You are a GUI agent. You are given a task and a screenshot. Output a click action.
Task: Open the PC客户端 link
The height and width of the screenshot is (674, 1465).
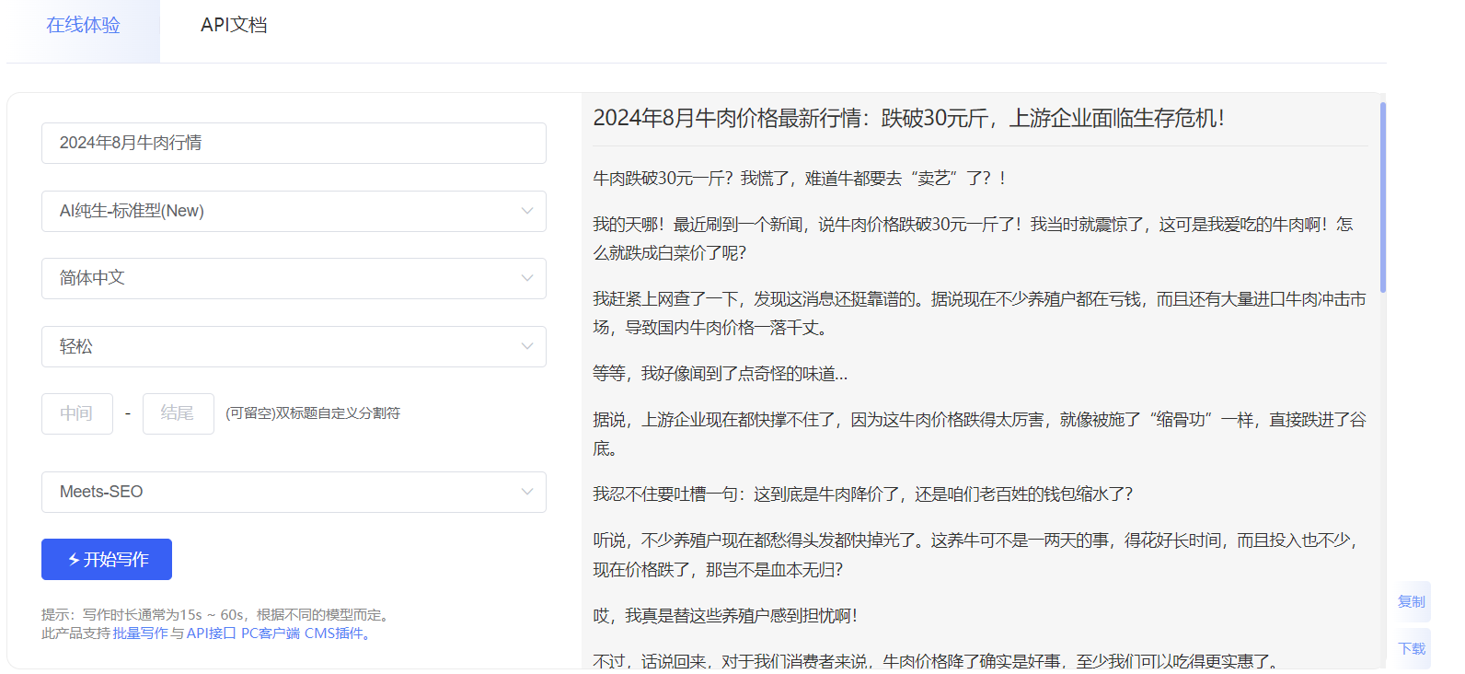point(270,633)
